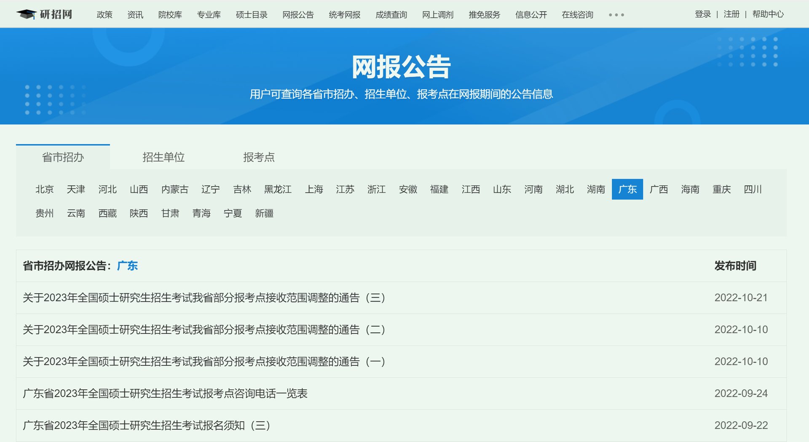Image resolution: width=809 pixels, height=442 pixels.
Task: Open 推免服务 navigation item
Action: pyautogui.click(x=484, y=15)
